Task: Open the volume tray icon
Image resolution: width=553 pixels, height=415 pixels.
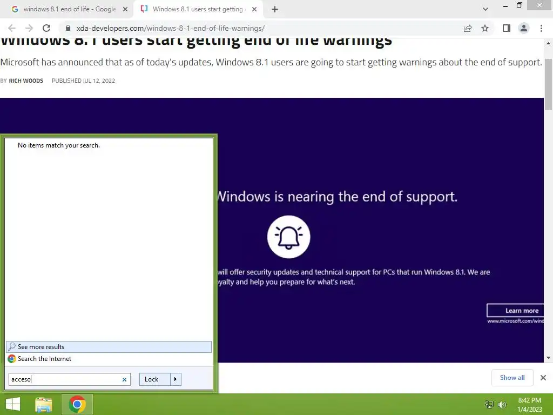Action: 502,405
